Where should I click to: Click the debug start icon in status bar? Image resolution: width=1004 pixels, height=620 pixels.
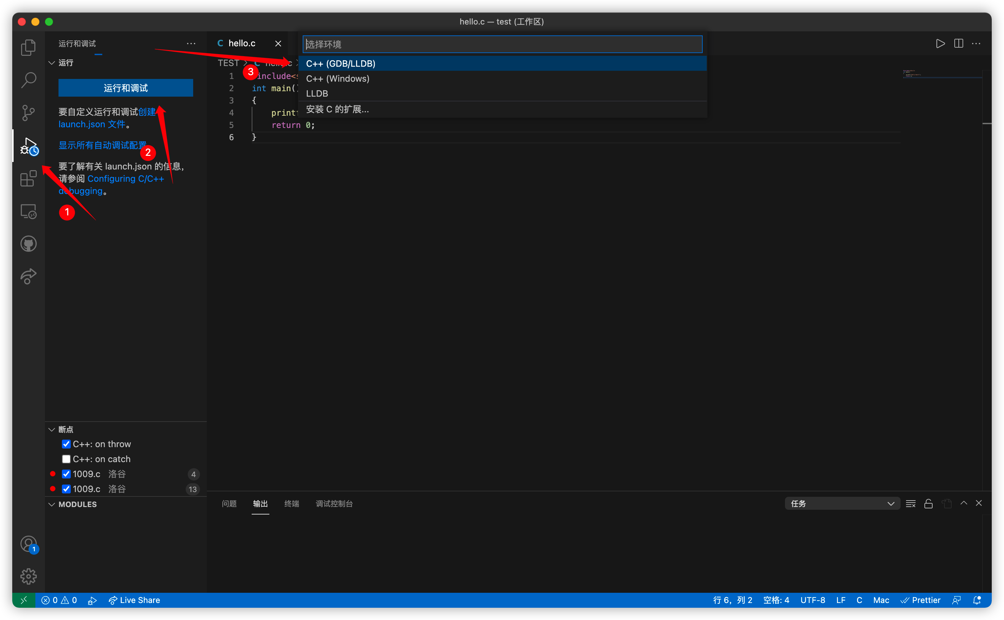tap(92, 600)
